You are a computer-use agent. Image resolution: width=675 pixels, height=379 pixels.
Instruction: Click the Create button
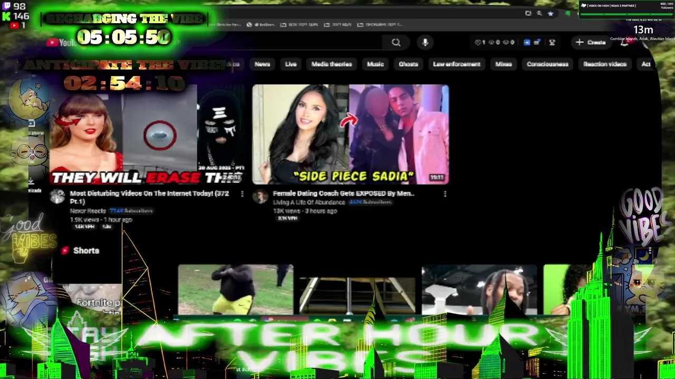pos(591,42)
